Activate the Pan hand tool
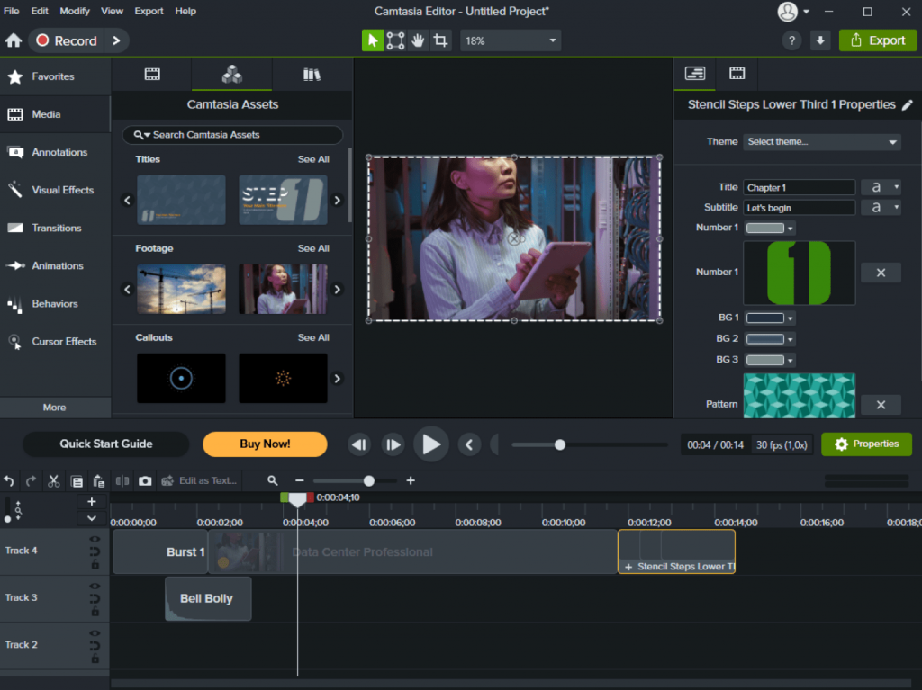The image size is (922, 690). (x=418, y=40)
